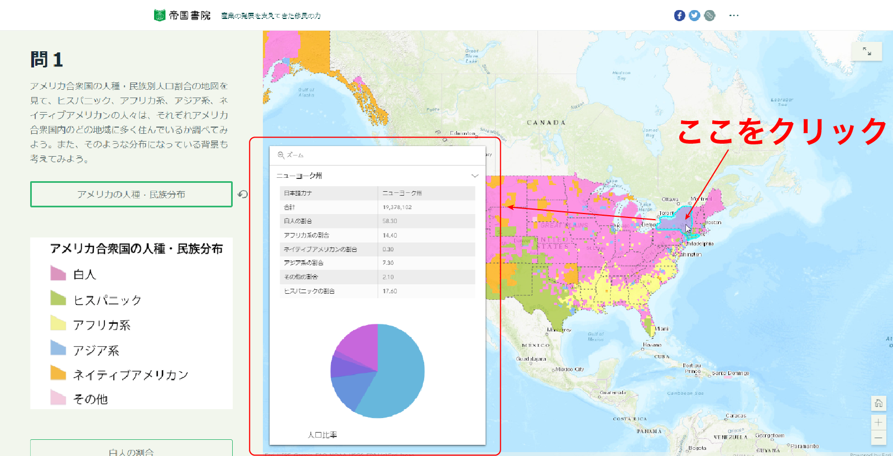893x456 pixels.
Task: Select the アフリカ系の割合 row in popup
Action: [x=377, y=235]
